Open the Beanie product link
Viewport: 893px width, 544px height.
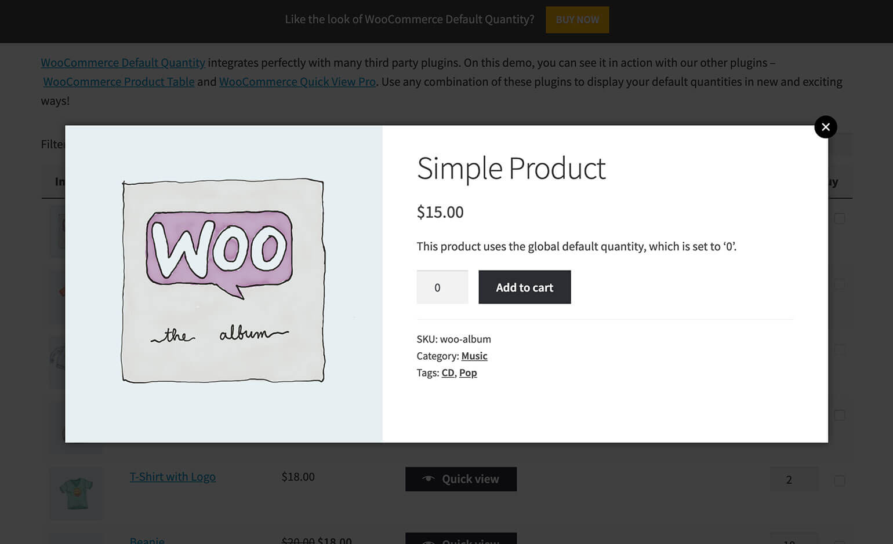pos(147,540)
